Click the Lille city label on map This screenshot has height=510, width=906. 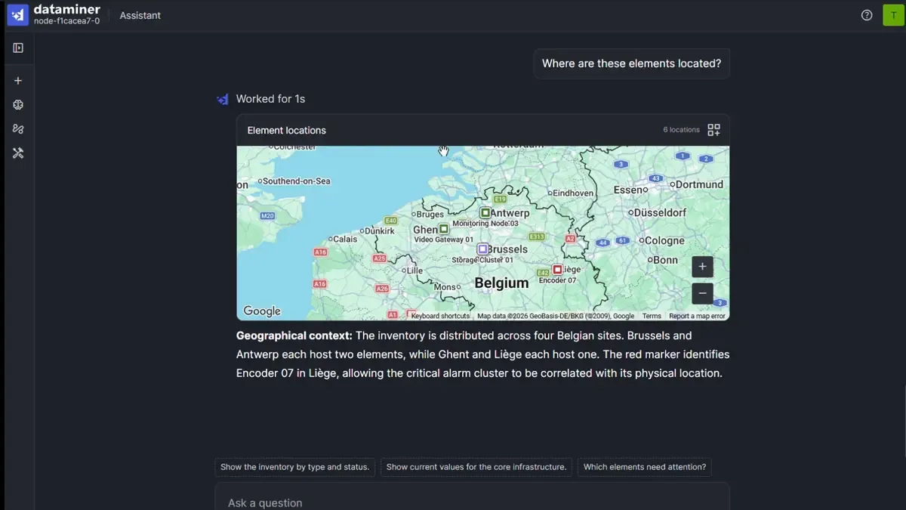pos(414,270)
